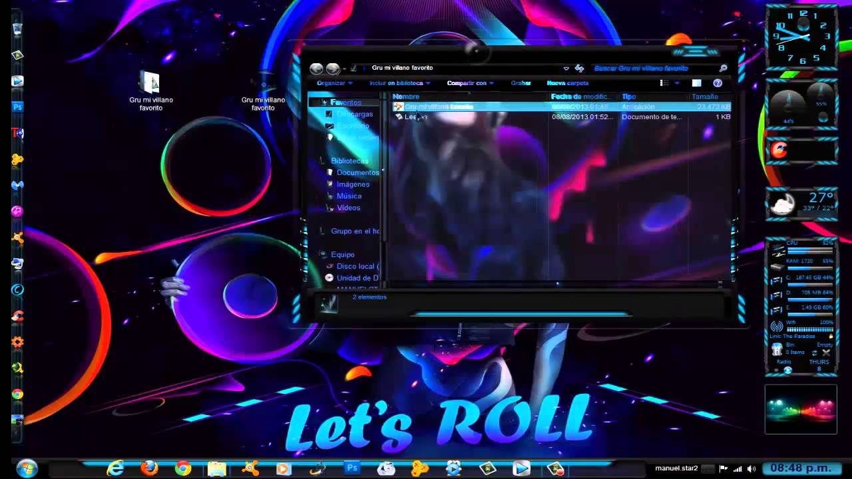The height and width of the screenshot is (479, 852).
Task: Click the 08:48 p.m. taskbar clock
Action: (802, 468)
